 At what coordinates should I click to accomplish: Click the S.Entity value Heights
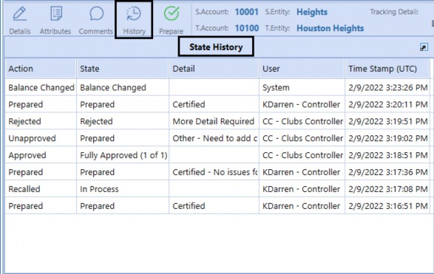(312, 12)
